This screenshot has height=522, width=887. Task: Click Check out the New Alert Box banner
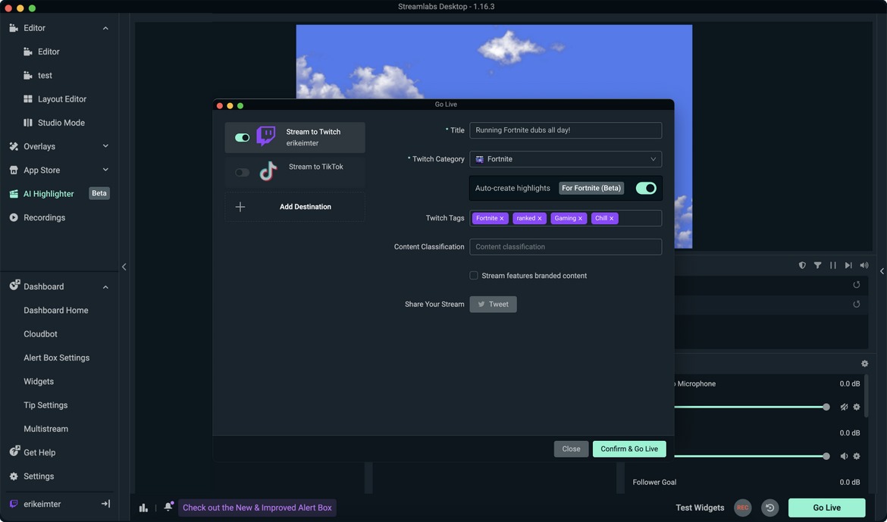258,508
